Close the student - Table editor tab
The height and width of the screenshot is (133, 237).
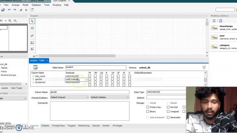[x=47, y=61]
